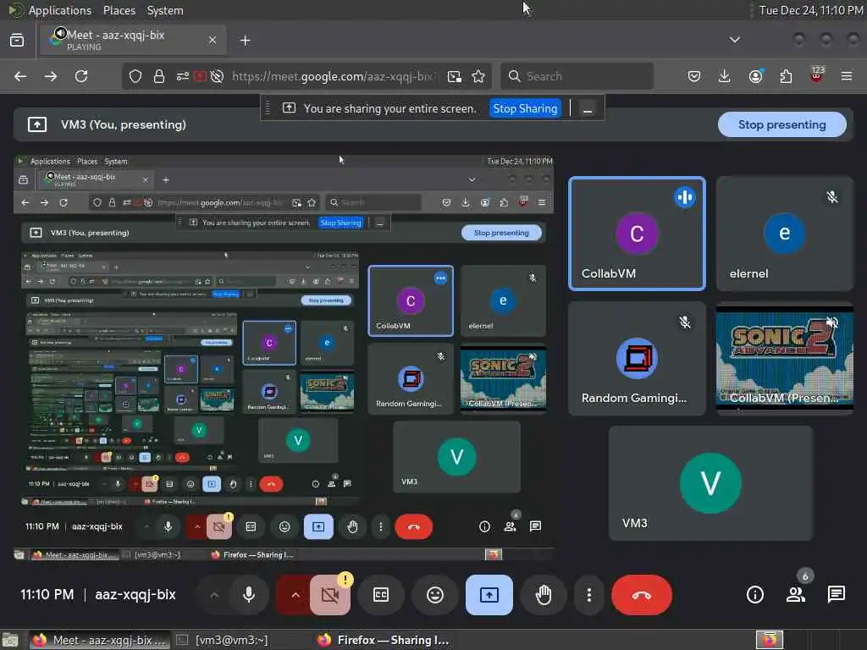
Task: Open picture-in-picture icon in address bar
Action: tap(455, 76)
